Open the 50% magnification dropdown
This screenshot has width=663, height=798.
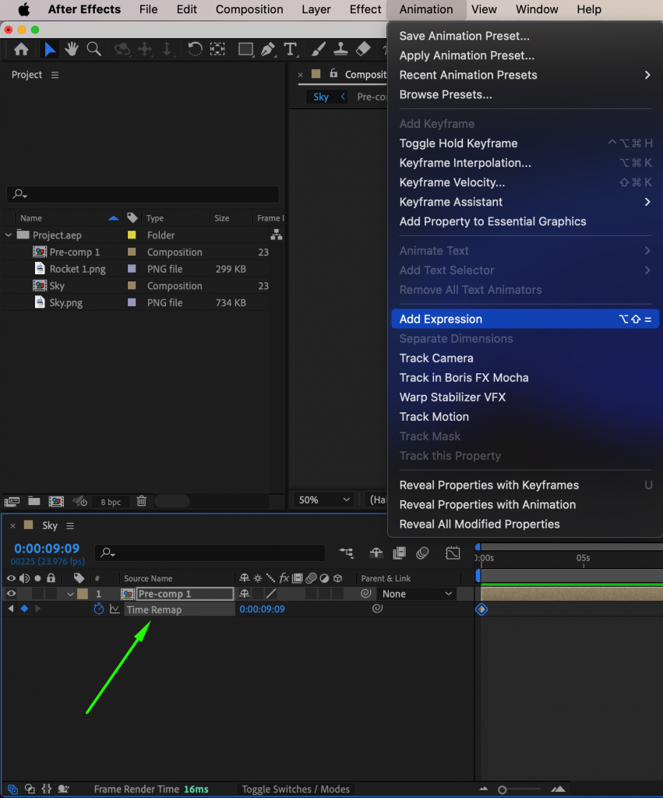point(323,499)
